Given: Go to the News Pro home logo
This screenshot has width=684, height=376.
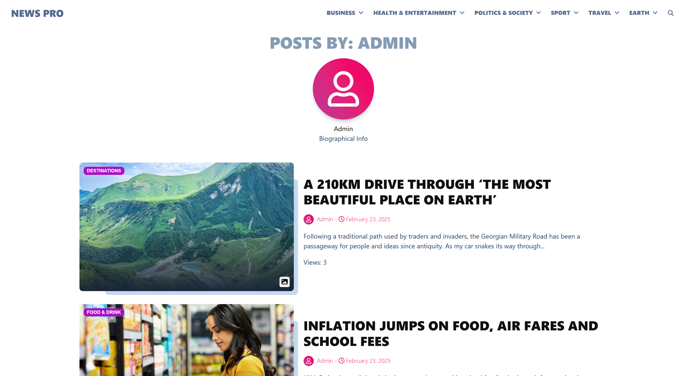Looking at the screenshot, I should point(37,13).
